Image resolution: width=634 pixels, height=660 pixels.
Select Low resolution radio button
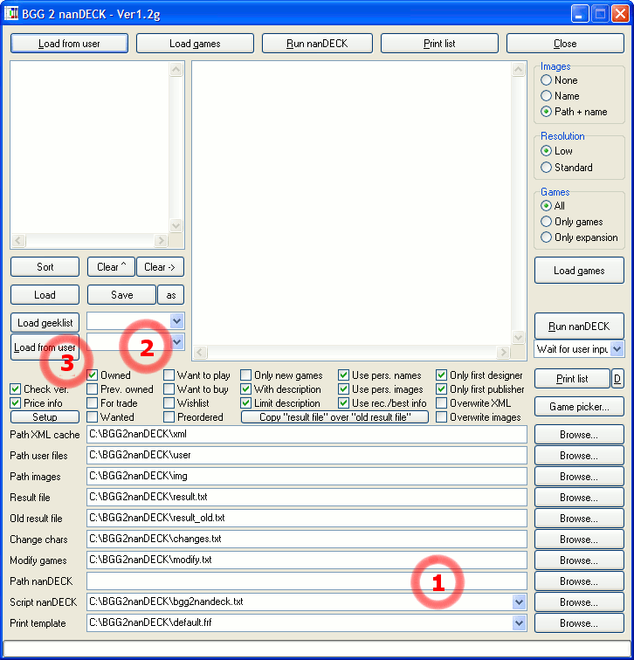[x=546, y=151]
